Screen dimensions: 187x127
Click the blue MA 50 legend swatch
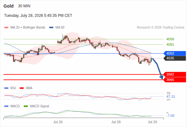coord(51,28)
